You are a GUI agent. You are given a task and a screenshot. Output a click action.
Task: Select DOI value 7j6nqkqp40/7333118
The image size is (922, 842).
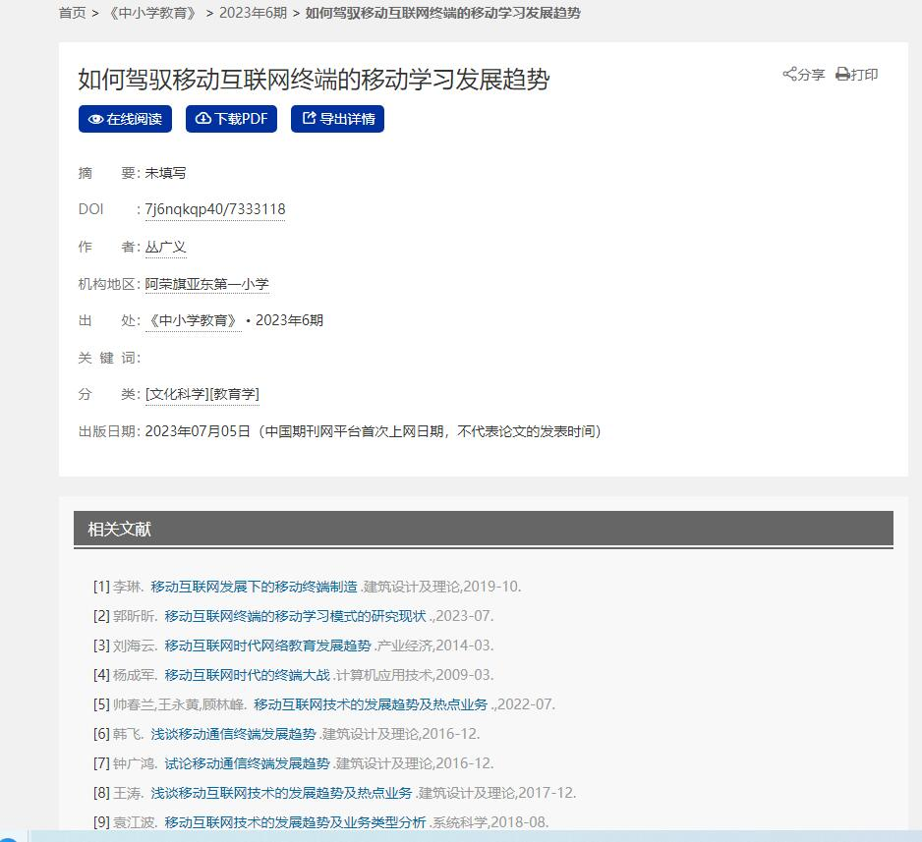click(x=215, y=209)
